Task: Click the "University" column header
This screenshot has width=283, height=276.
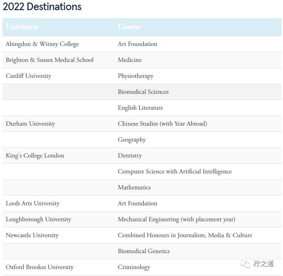Action: [22, 27]
